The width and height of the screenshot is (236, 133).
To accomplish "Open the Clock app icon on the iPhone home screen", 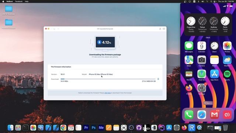I will tap(214, 46).
